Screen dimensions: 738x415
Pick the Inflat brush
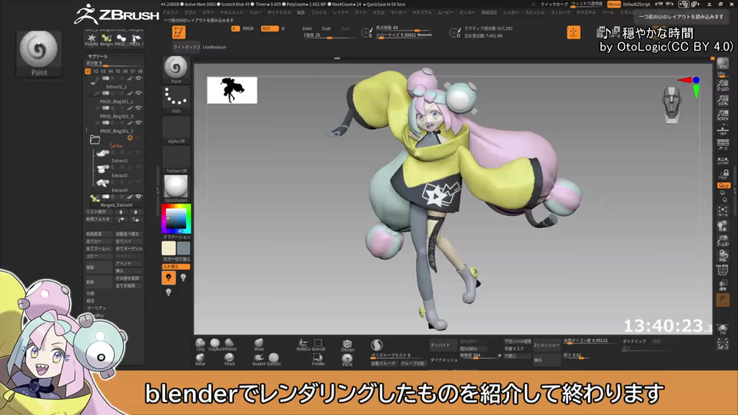coord(200,360)
